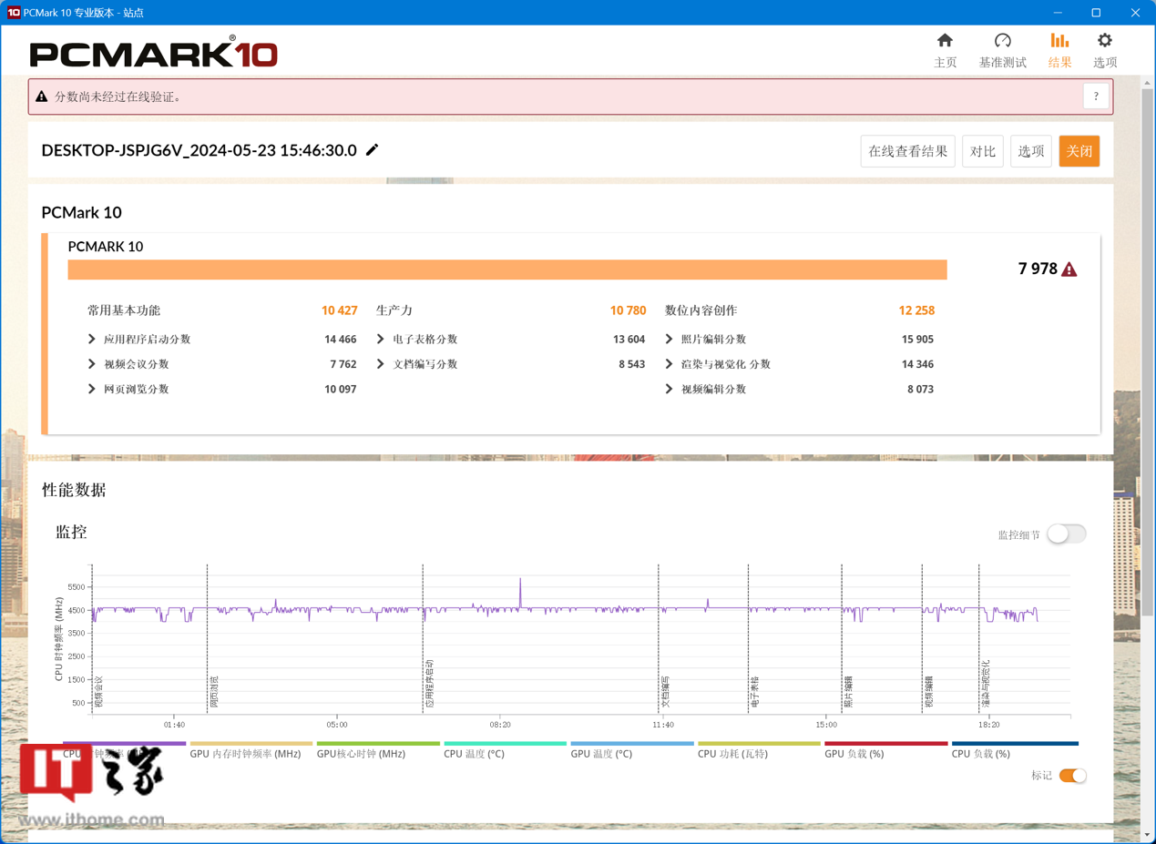Click the pencil icon to rename result

[x=372, y=150]
